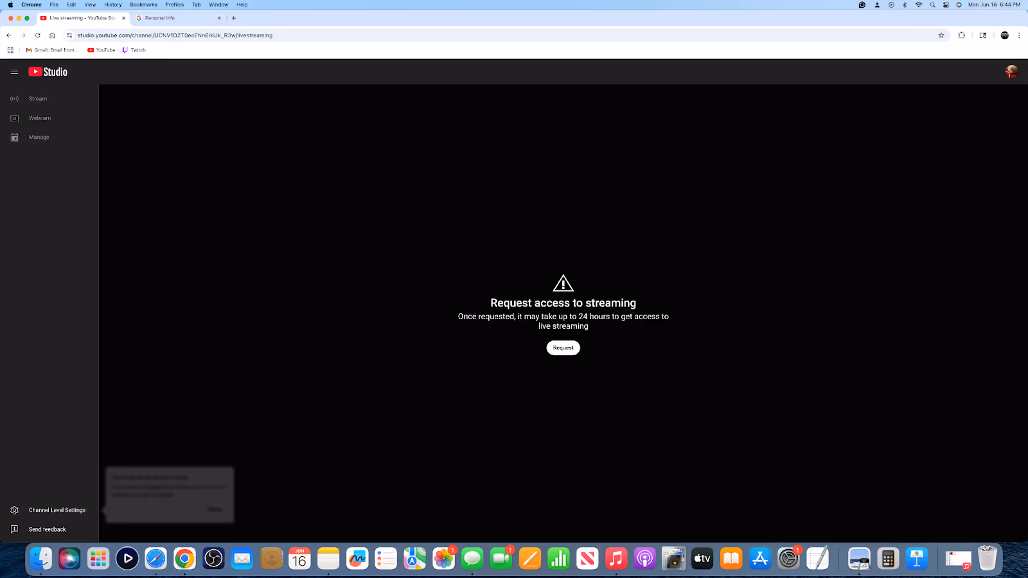Open Channel Level Settings

click(x=57, y=509)
